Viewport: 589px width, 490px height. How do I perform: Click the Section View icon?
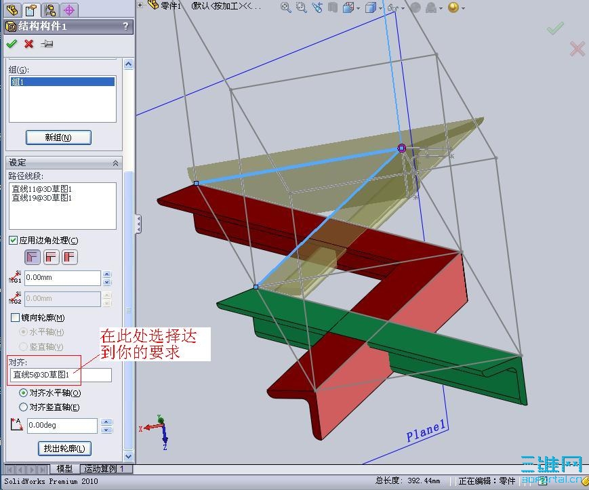coord(332,7)
